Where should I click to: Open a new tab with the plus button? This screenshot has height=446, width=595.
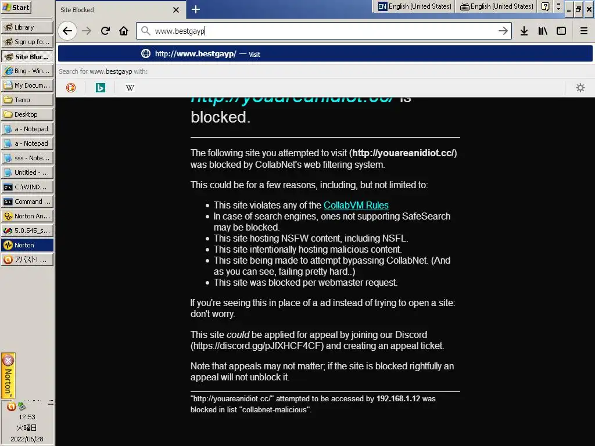[196, 9]
